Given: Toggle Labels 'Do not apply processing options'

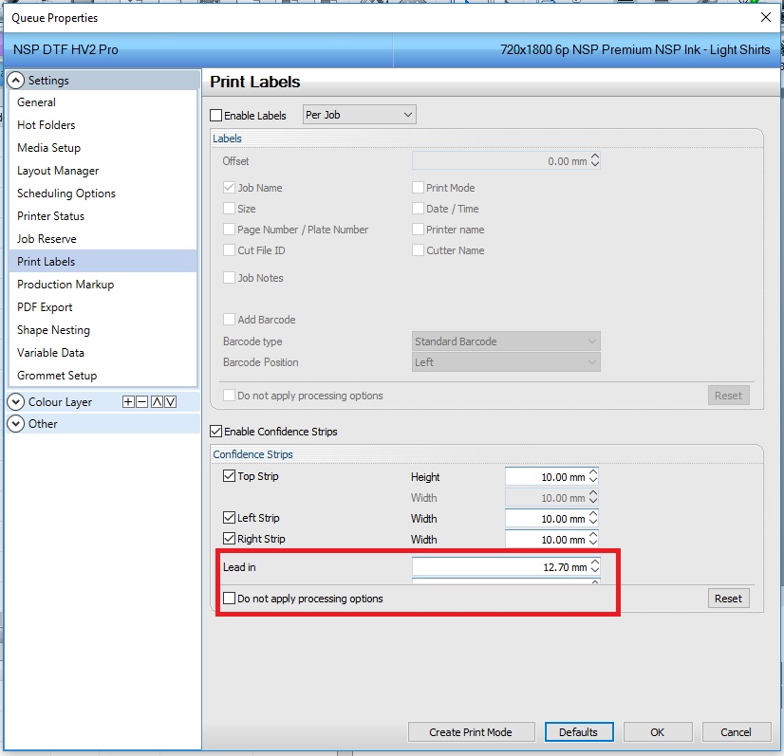Looking at the screenshot, I should (x=229, y=396).
